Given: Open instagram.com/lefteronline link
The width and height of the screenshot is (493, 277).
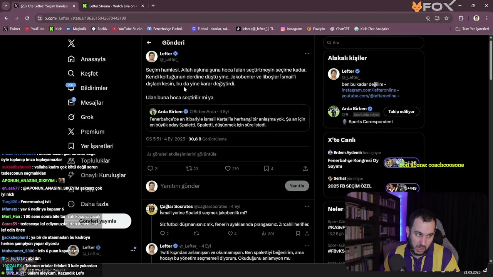Looking at the screenshot, I should (x=369, y=90).
